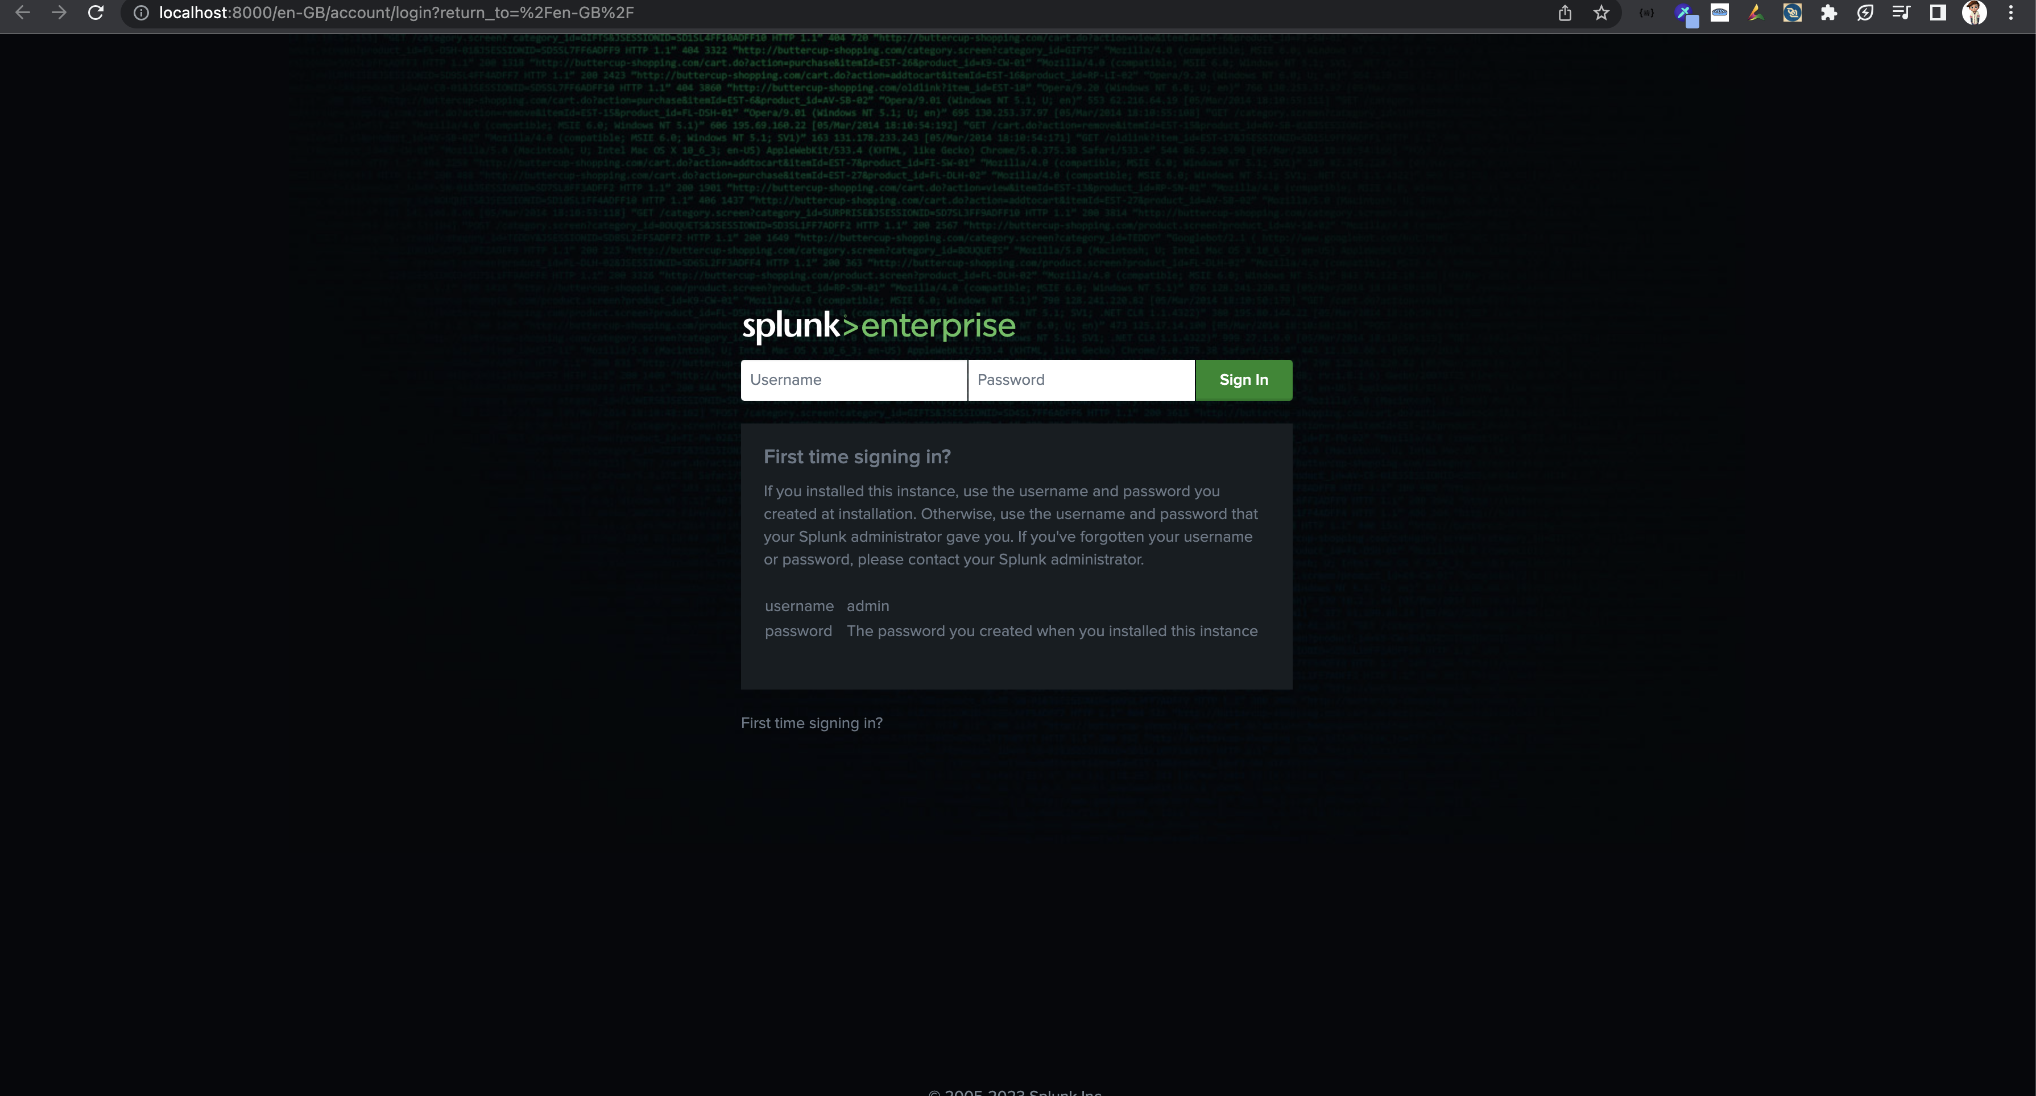Open the colorful peak-shaped extension icon
This screenshot has height=1096, width=2036.
(1756, 13)
